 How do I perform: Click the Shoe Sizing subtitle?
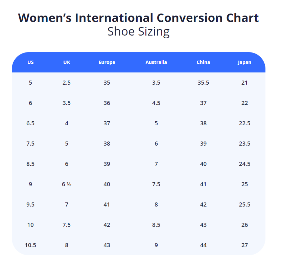pyautogui.click(x=138, y=32)
